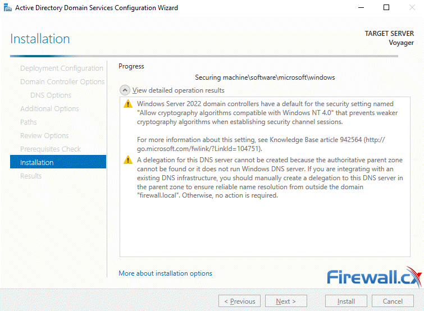Select Paths step in sidebar
This screenshot has width=424, height=311.
pos(29,122)
